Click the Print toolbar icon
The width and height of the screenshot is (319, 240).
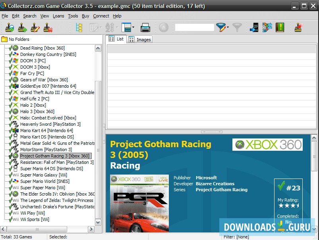click(x=145, y=27)
